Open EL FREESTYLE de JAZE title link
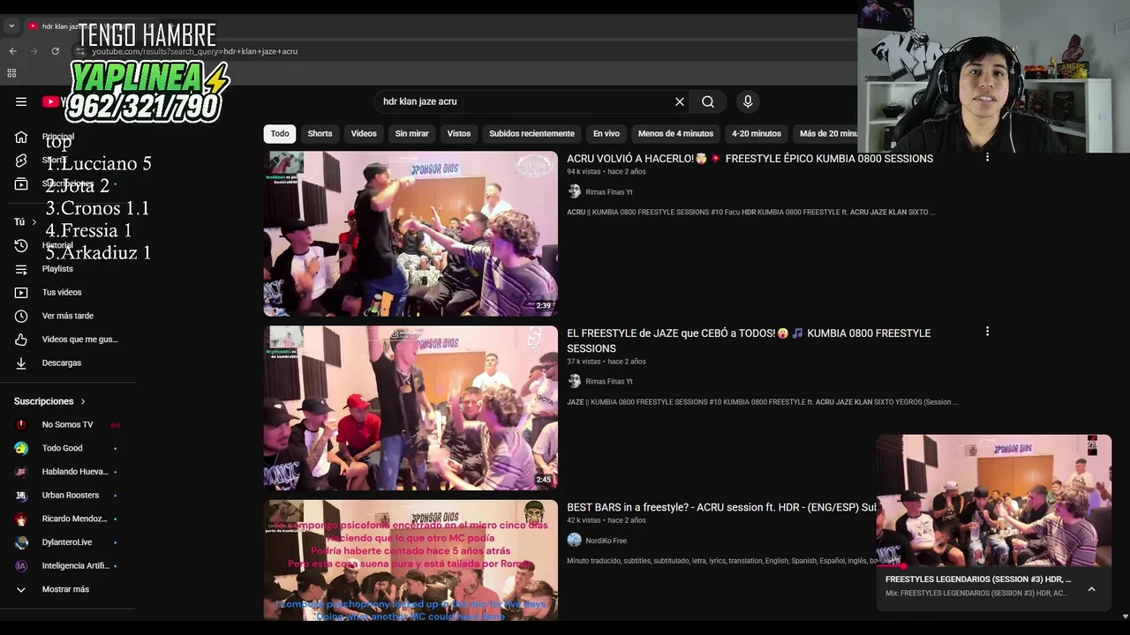This screenshot has width=1130, height=635. [x=749, y=340]
